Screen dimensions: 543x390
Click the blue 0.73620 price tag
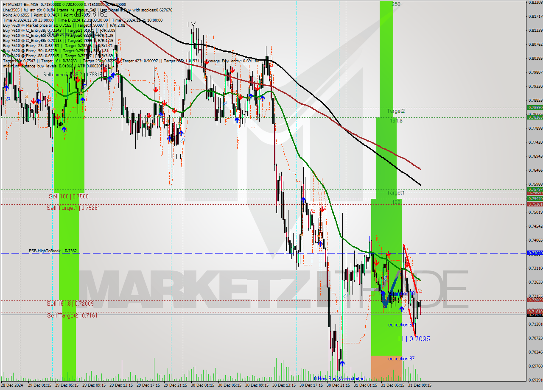pos(535,253)
